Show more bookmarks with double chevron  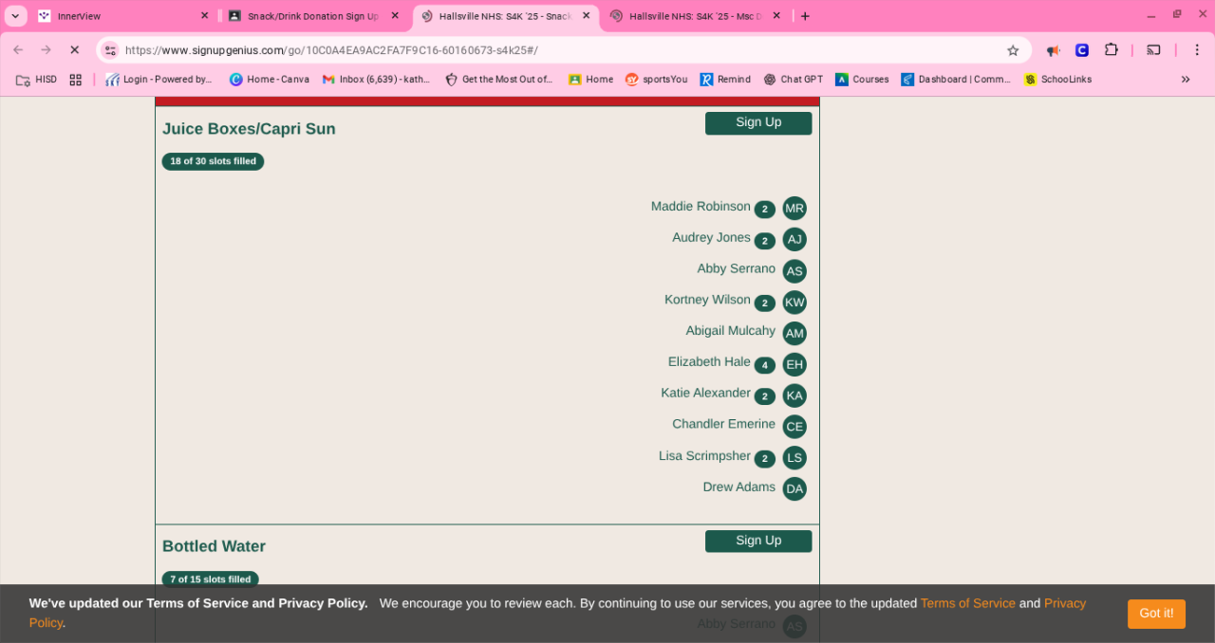[1186, 80]
